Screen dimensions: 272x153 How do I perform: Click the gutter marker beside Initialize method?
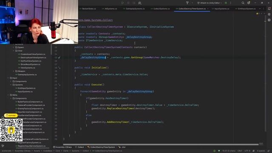(x=59, y=68)
